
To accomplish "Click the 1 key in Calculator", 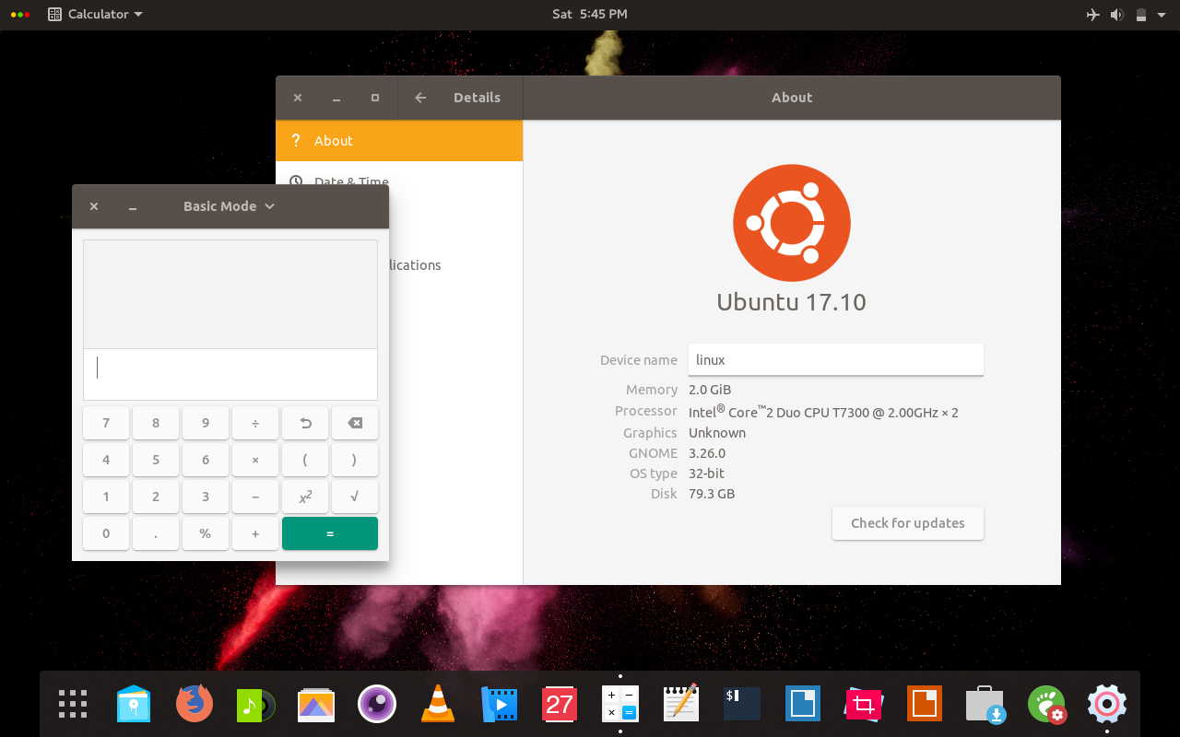I will [x=106, y=497].
